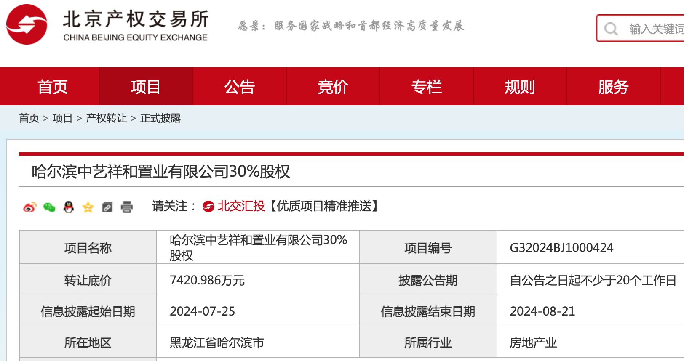Click the red 北交汇投 logo icon

pyautogui.click(x=208, y=207)
